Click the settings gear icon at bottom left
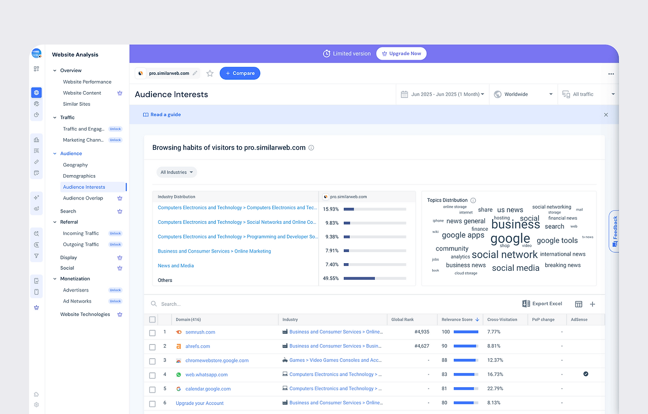648x414 pixels. click(36, 405)
